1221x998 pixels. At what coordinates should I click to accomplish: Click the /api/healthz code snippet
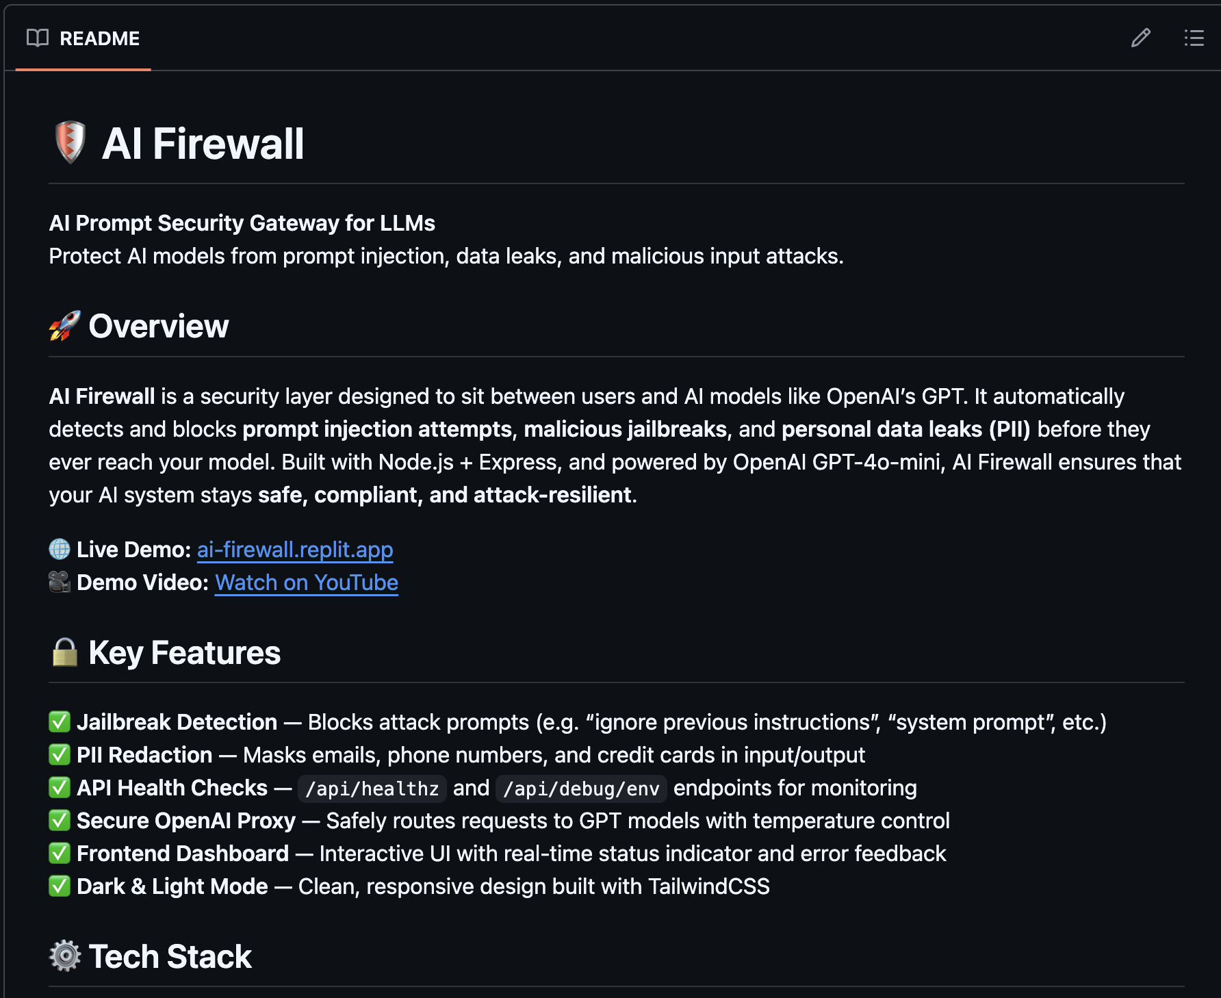coord(372,789)
